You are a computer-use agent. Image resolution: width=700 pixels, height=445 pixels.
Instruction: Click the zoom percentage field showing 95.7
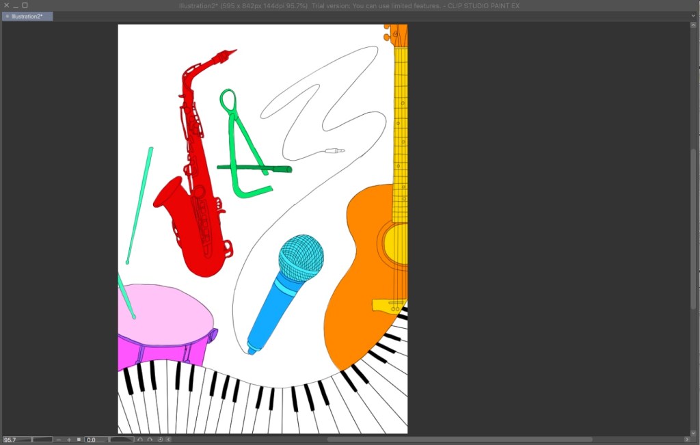tap(15, 440)
